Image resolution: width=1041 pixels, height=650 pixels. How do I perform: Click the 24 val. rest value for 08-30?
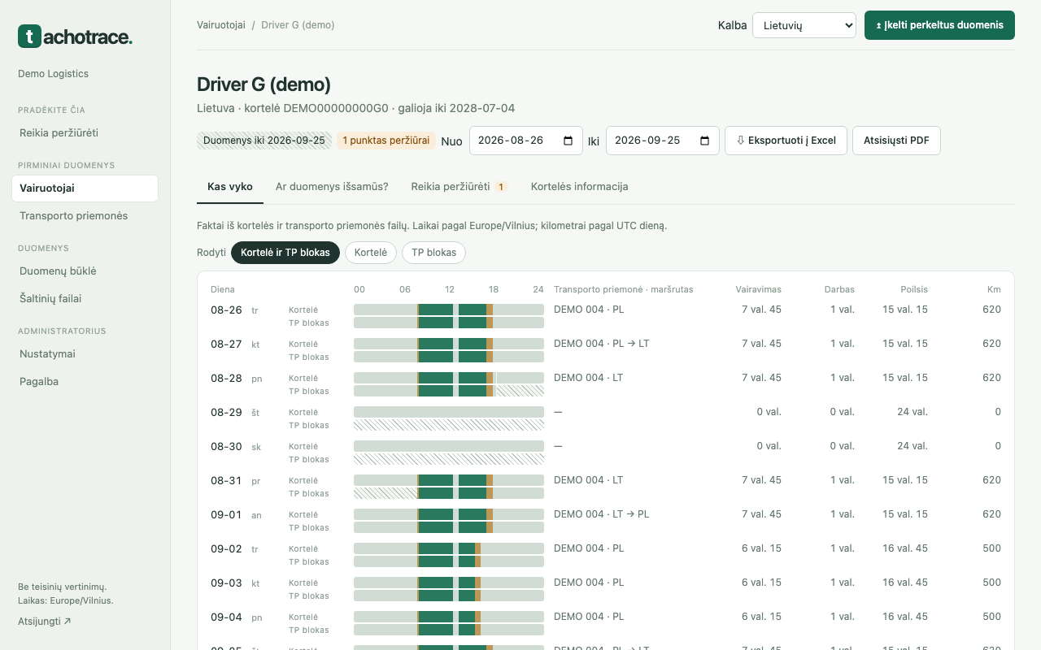point(913,446)
